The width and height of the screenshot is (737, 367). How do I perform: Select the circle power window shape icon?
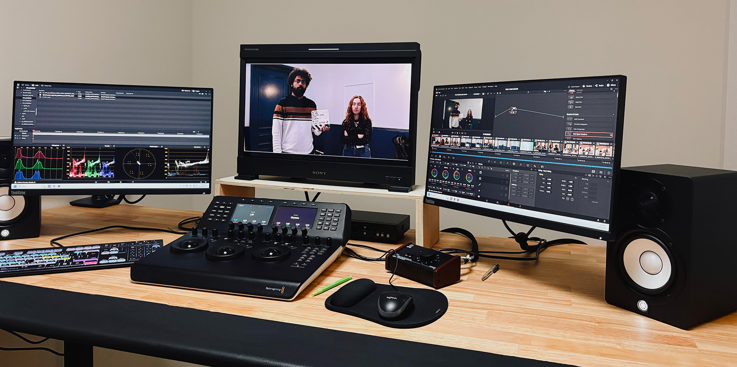point(480,179)
